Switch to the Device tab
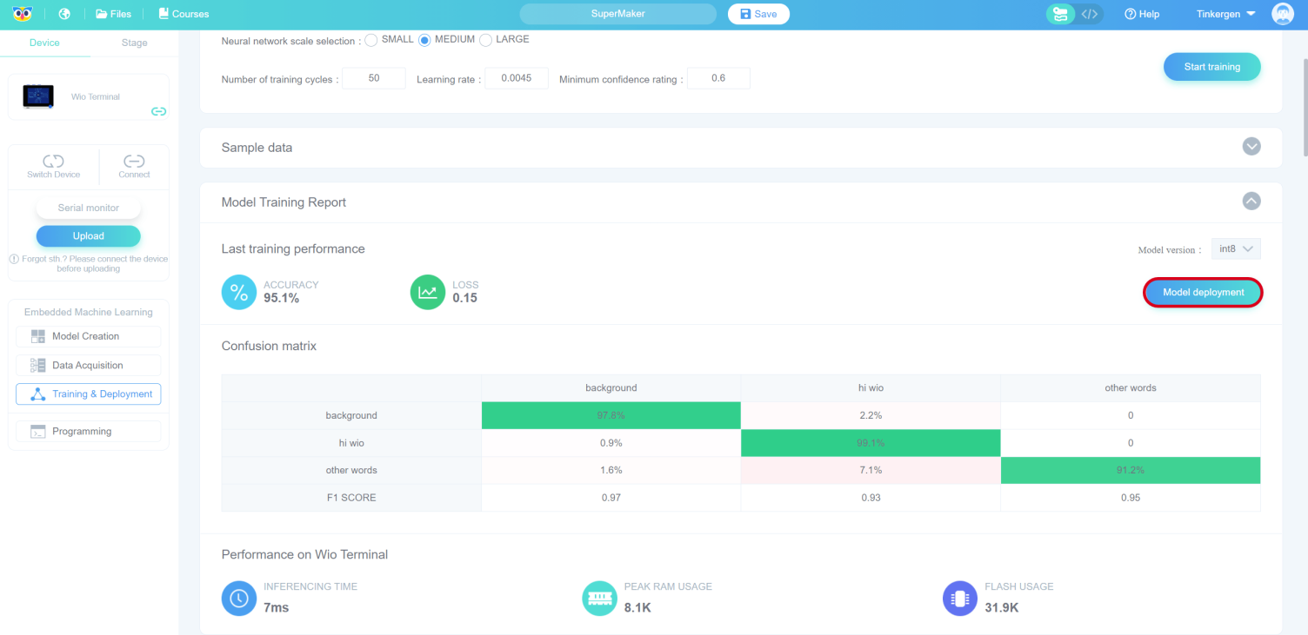This screenshot has height=635, width=1308. tap(45, 43)
